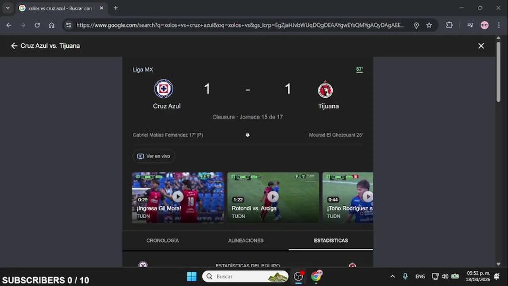Reload the page

(x=37, y=25)
